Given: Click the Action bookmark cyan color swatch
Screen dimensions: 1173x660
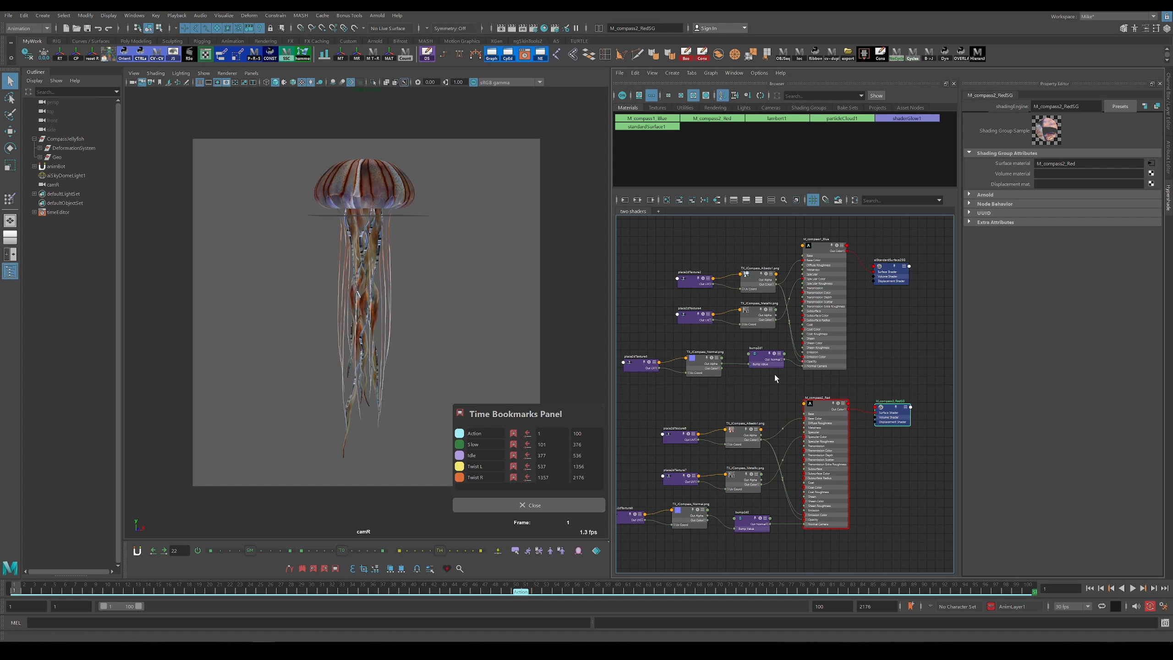Looking at the screenshot, I should [459, 433].
